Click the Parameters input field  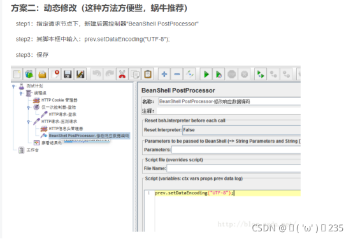coord(236,150)
